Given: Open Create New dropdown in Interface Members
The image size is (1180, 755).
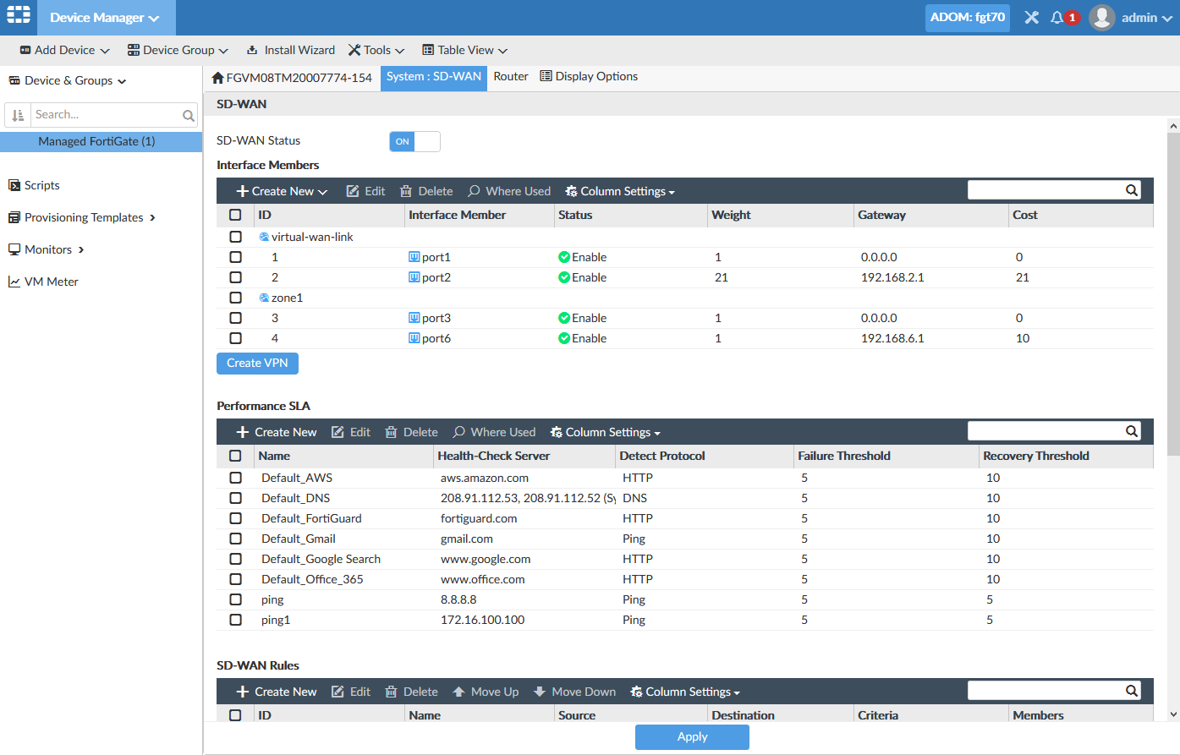Looking at the screenshot, I should tap(281, 190).
